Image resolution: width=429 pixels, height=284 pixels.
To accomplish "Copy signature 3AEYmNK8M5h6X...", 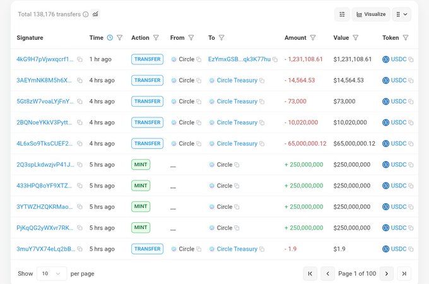I will (80, 80).
